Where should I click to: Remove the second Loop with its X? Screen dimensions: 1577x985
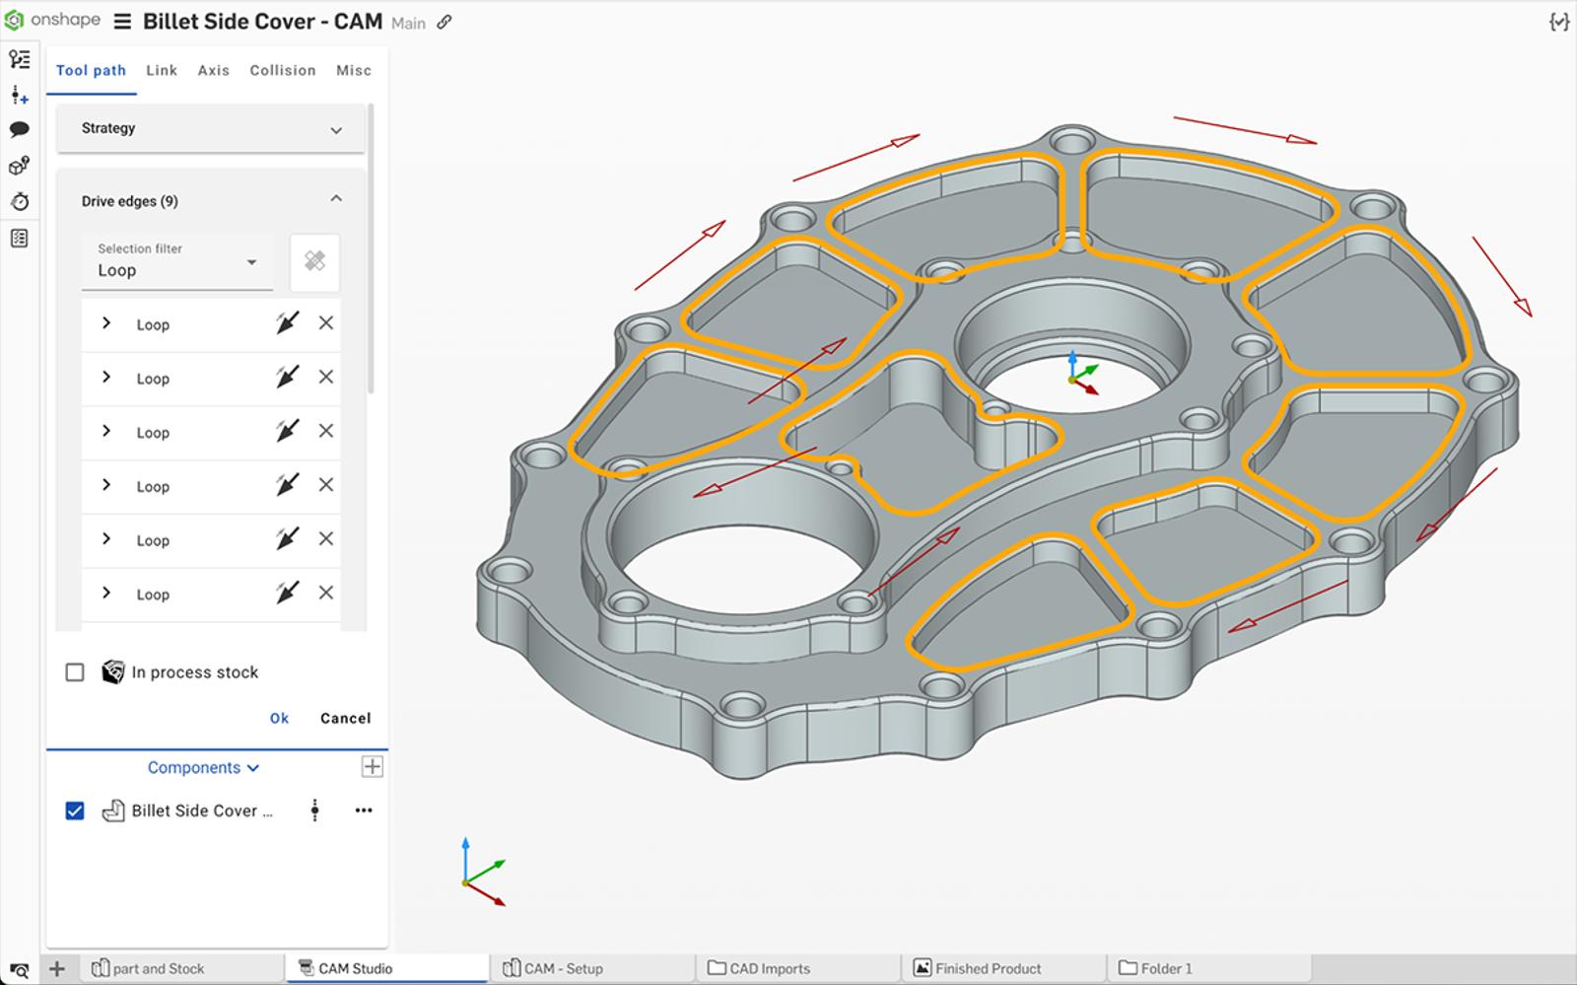[326, 378]
